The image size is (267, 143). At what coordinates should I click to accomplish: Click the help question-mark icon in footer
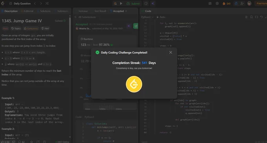click(x=44, y=142)
